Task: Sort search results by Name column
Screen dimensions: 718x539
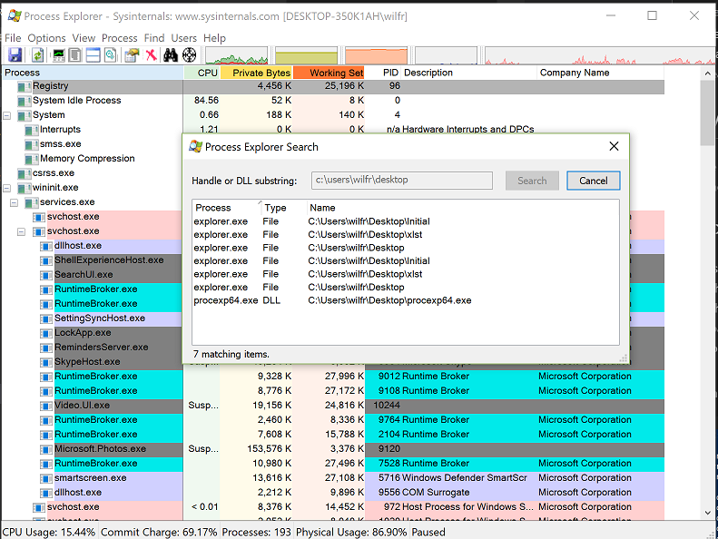Action: click(x=463, y=208)
